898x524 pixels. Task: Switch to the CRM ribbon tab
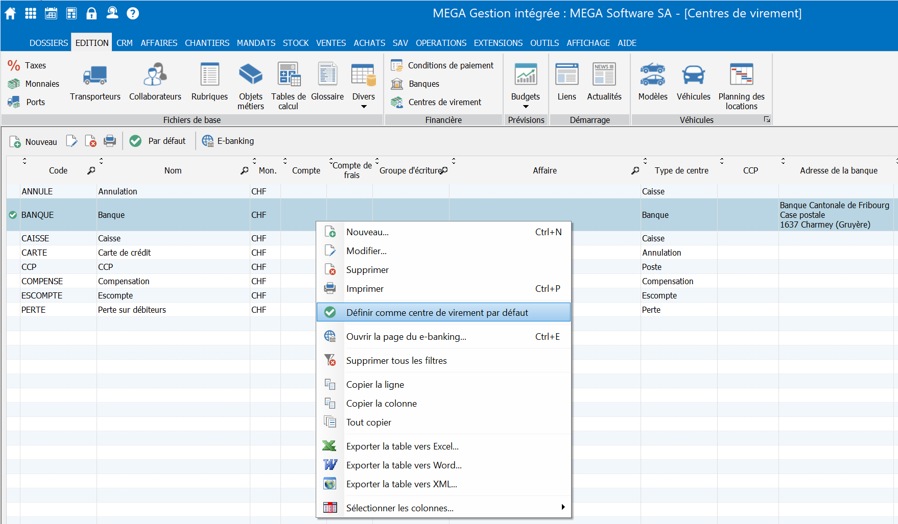point(124,43)
